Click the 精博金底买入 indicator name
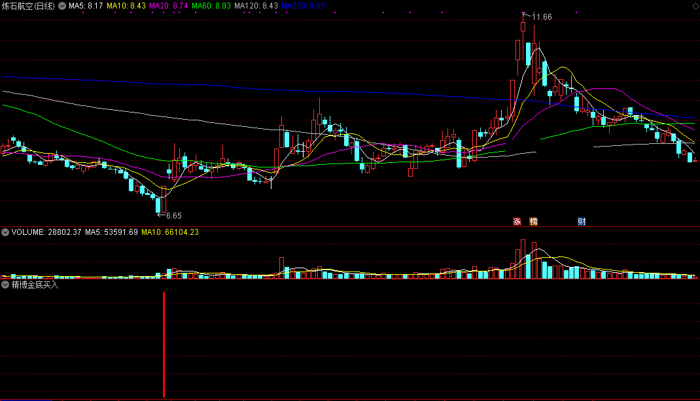 click(35, 285)
